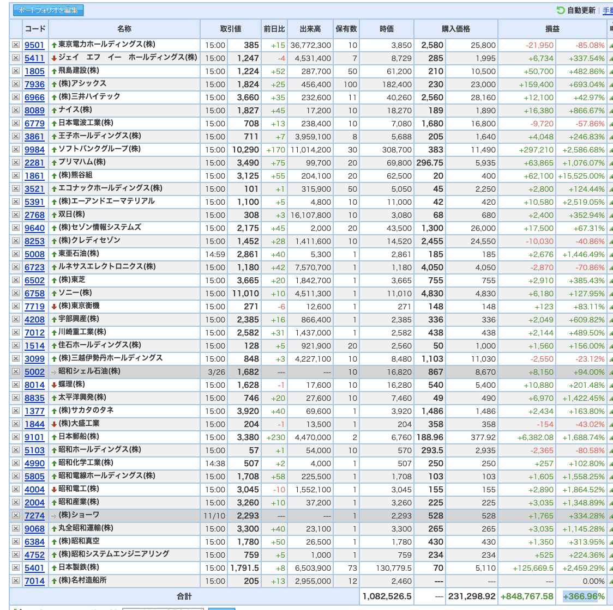Open stock code link 3521
The height and width of the screenshot is (610, 613).
34,189
